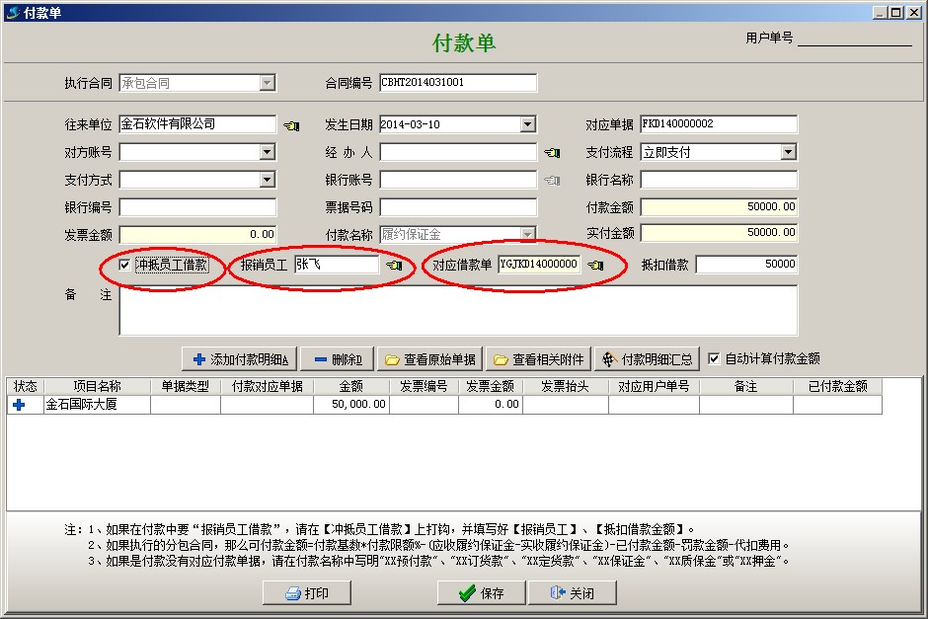Open lookup icon beside 对应借款单 field
This screenshot has height=619, width=928.
click(x=595, y=266)
